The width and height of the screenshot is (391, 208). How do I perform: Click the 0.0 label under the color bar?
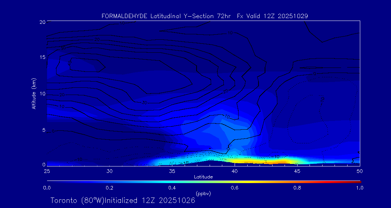coord(47,188)
